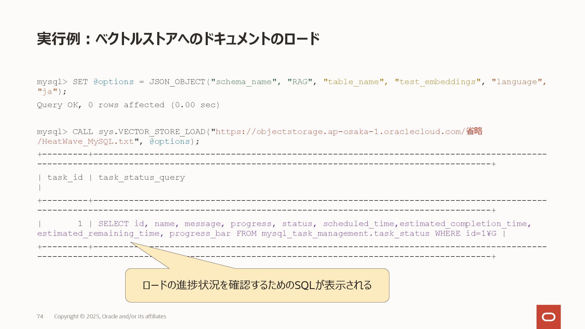The height and width of the screenshot is (329, 585).
Task: Click mysql_task_management.task_status table name
Action: (346, 234)
